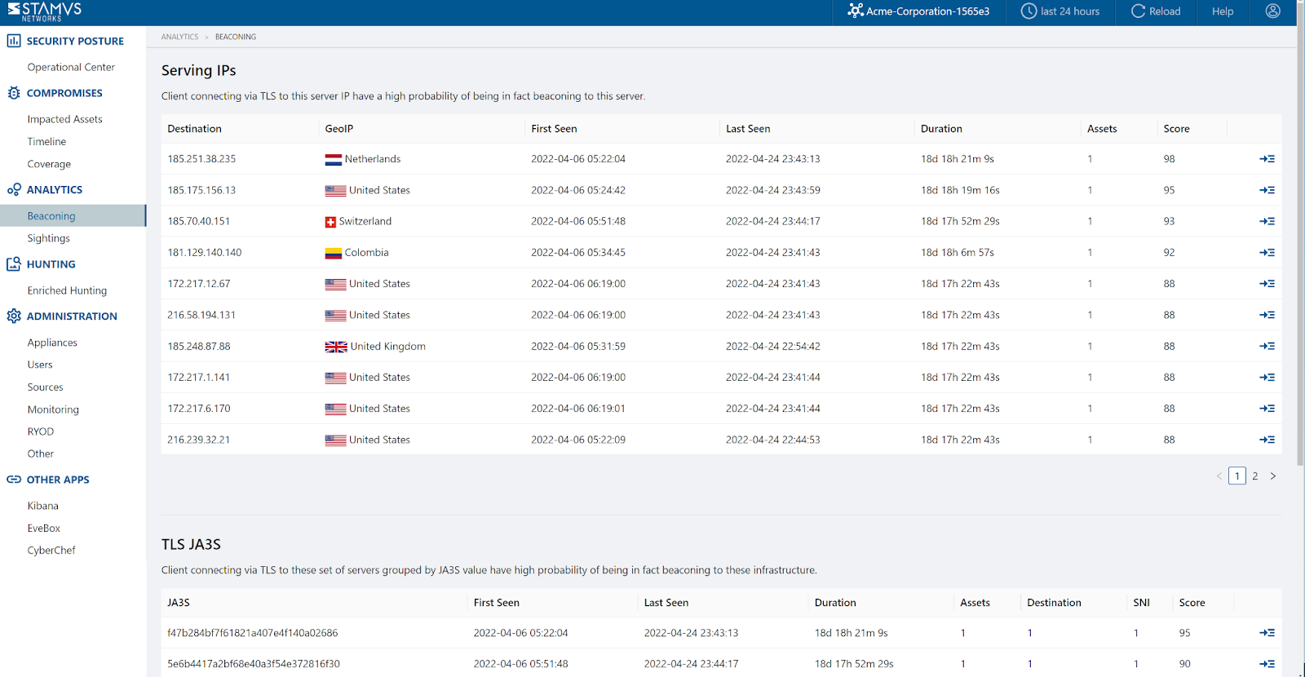Open investigation arrow for 185.251.38.235 row
The width and height of the screenshot is (1305, 677).
pyautogui.click(x=1267, y=159)
